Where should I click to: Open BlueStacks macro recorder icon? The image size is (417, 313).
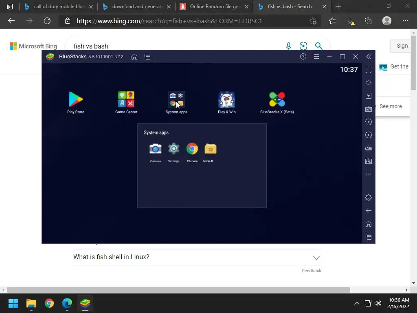(x=368, y=122)
